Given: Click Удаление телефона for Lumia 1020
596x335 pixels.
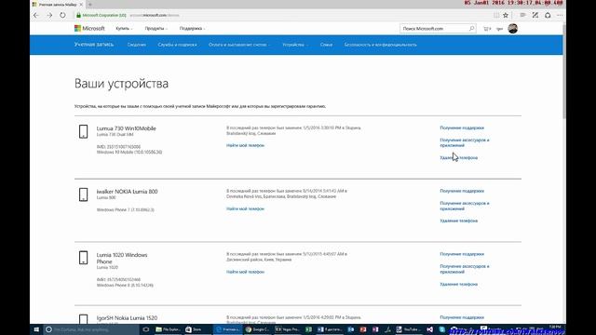Looking at the screenshot, I should click(459, 284).
